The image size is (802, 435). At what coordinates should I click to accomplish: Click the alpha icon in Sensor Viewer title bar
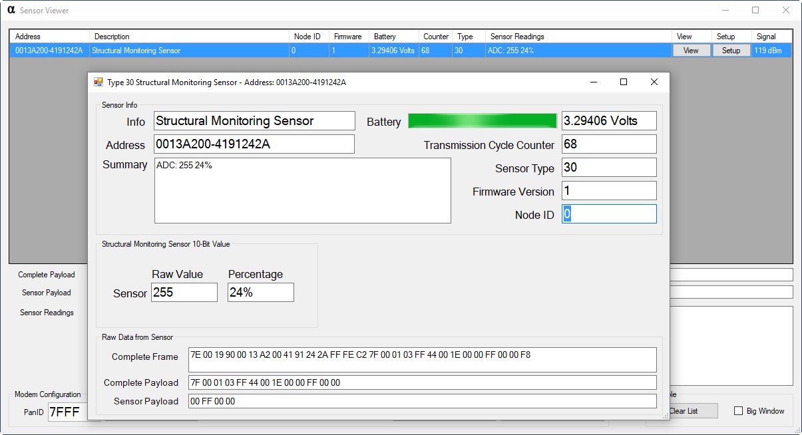(11, 10)
